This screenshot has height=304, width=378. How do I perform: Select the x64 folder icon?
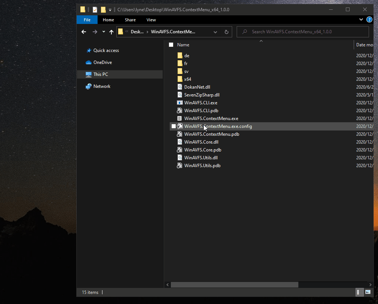coord(180,79)
